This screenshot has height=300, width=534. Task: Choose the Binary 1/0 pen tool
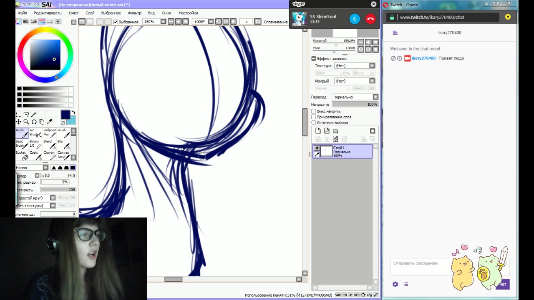[35, 144]
